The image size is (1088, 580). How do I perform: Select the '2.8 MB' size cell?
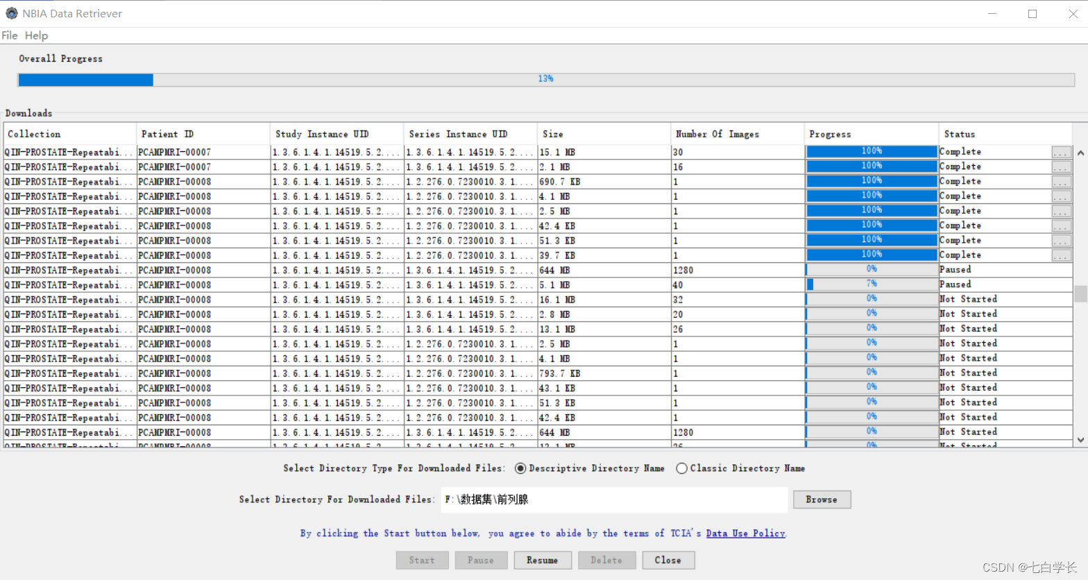604,314
